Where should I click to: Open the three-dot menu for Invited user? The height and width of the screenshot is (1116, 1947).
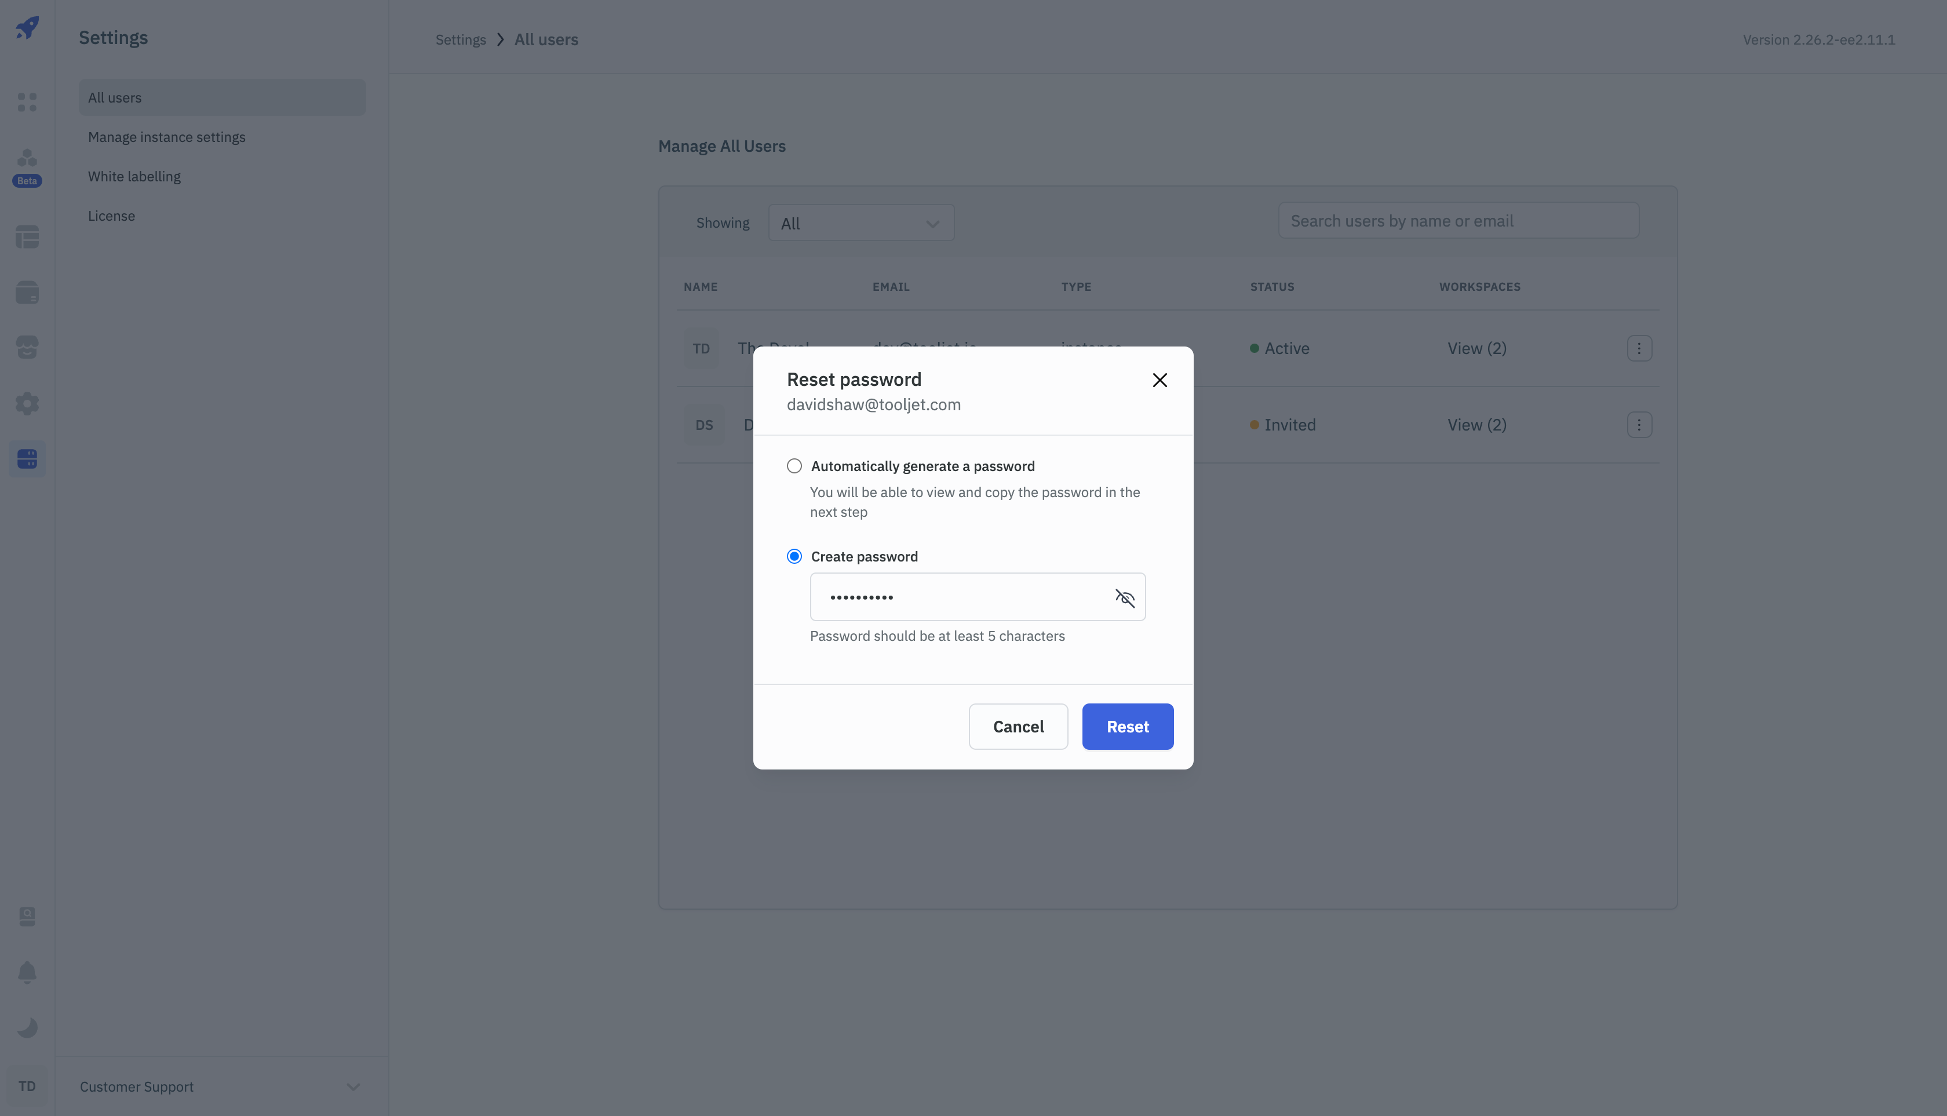coord(1639,425)
